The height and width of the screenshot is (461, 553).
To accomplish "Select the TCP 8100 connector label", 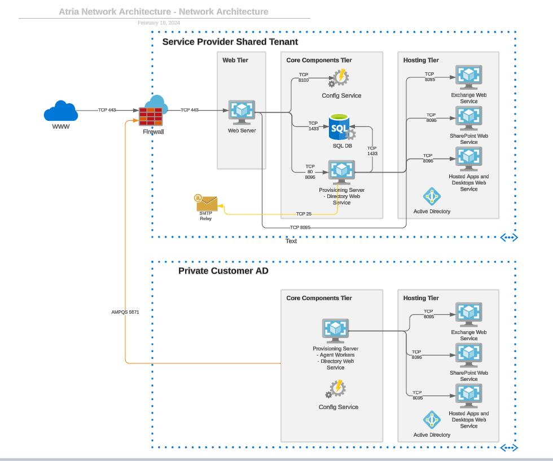I will (x=304, y=78).
